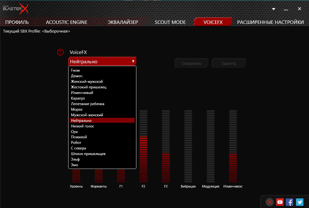Open the title bar dropdown arrow menu
Viewport: 309px width, 208px height.
[x=274, y=9]
